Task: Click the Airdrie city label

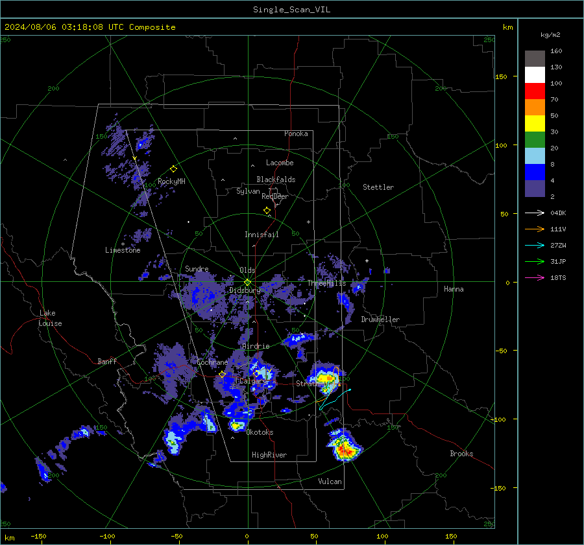Action: pyautogui.click(x=256, y=346)
